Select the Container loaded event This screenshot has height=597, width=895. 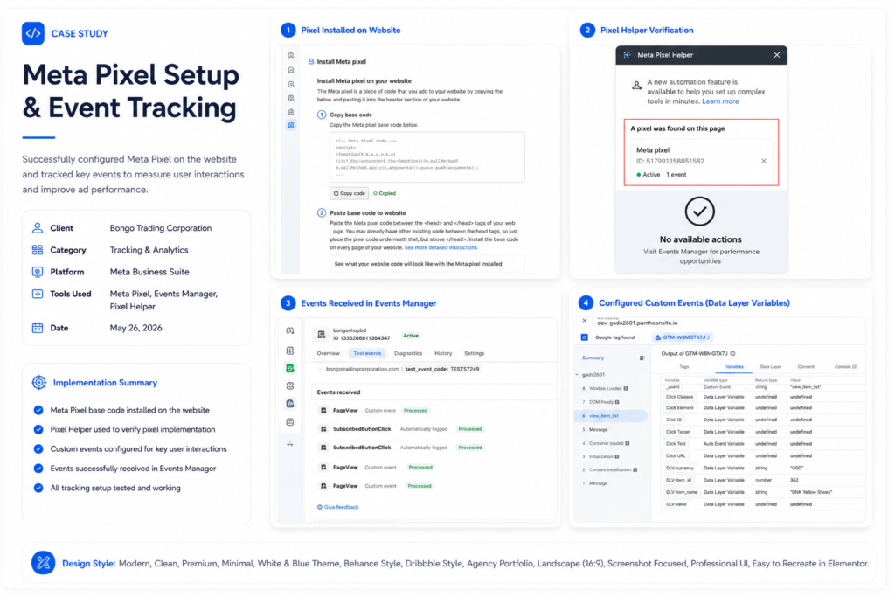(x=607, y=443)
